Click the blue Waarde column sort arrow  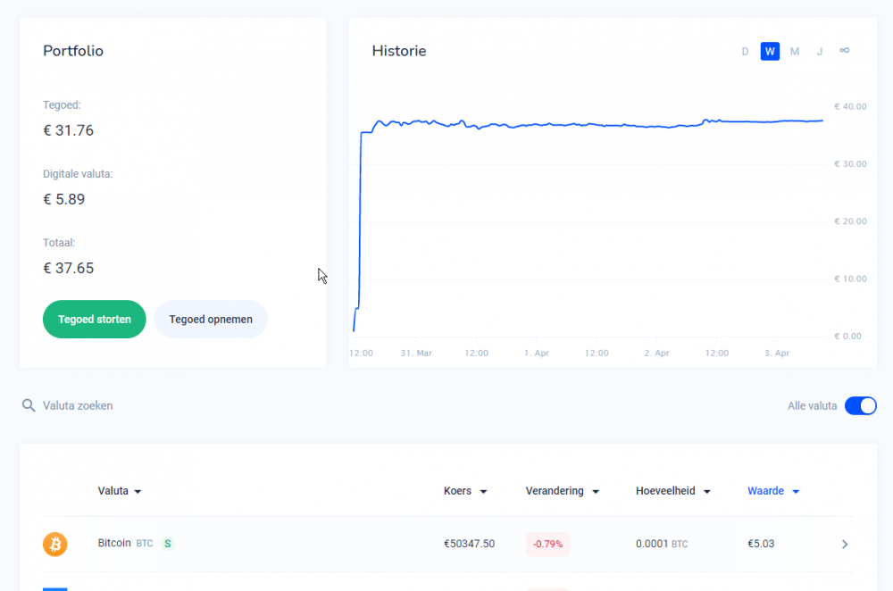(x=796, y=492)
